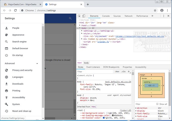Screen dimensions: 172x121
Task: Reload the page using the refresh icon
Action: click(x=16, y=10)
